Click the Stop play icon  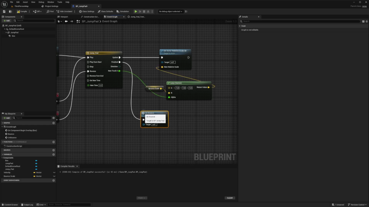point(144,11)
